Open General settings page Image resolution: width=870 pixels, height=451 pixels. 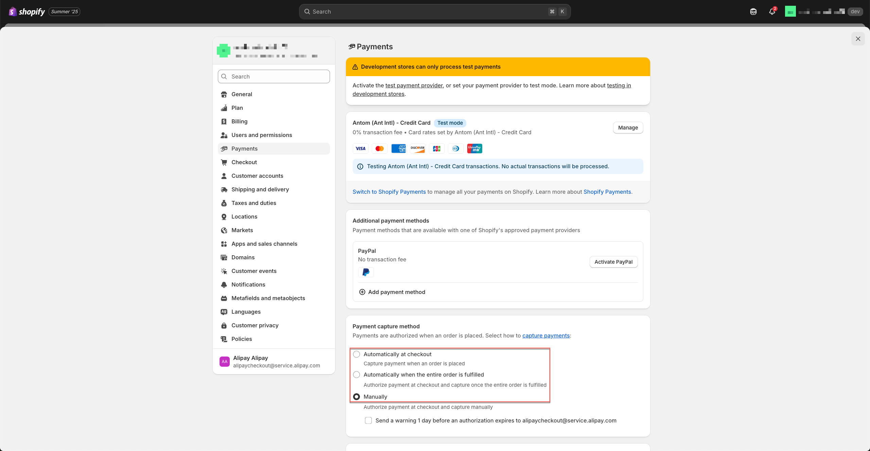coord(274,94)
